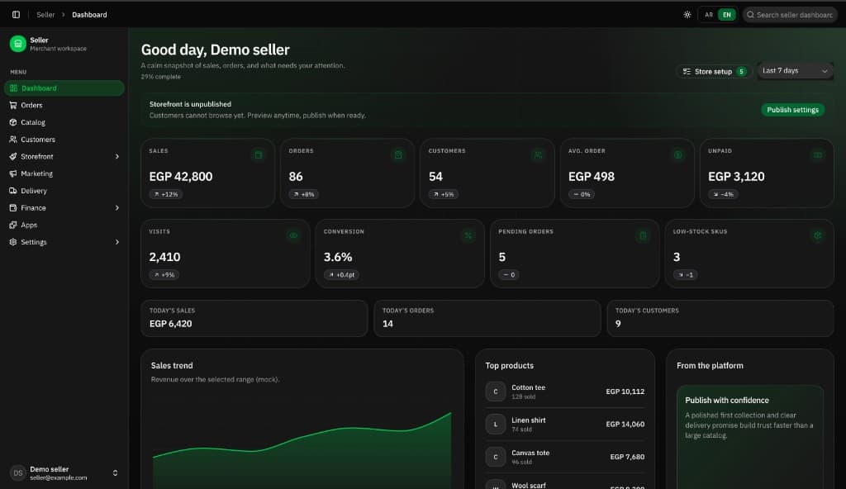Switch language to AR

[x=708, y=15]
